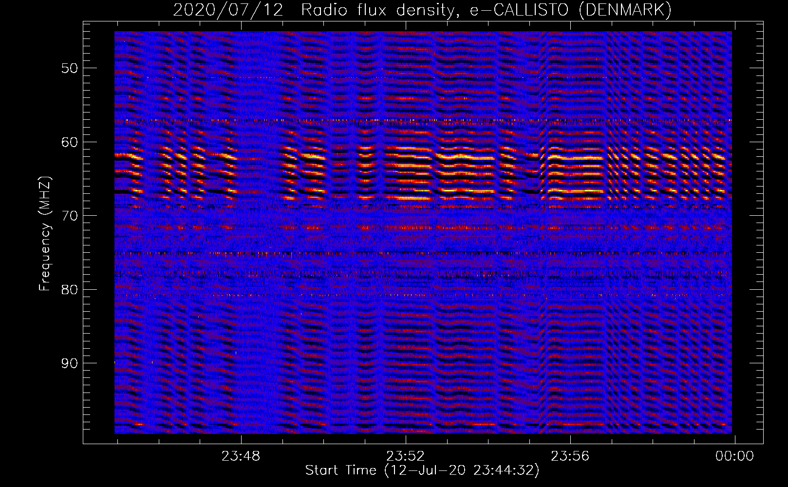Click the 70 frequency tick label
788x487 pixels.
70,216
